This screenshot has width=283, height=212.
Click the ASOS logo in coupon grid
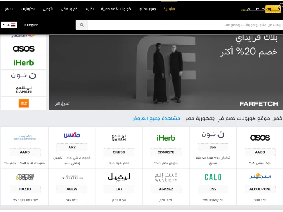[x=260, y=138]
